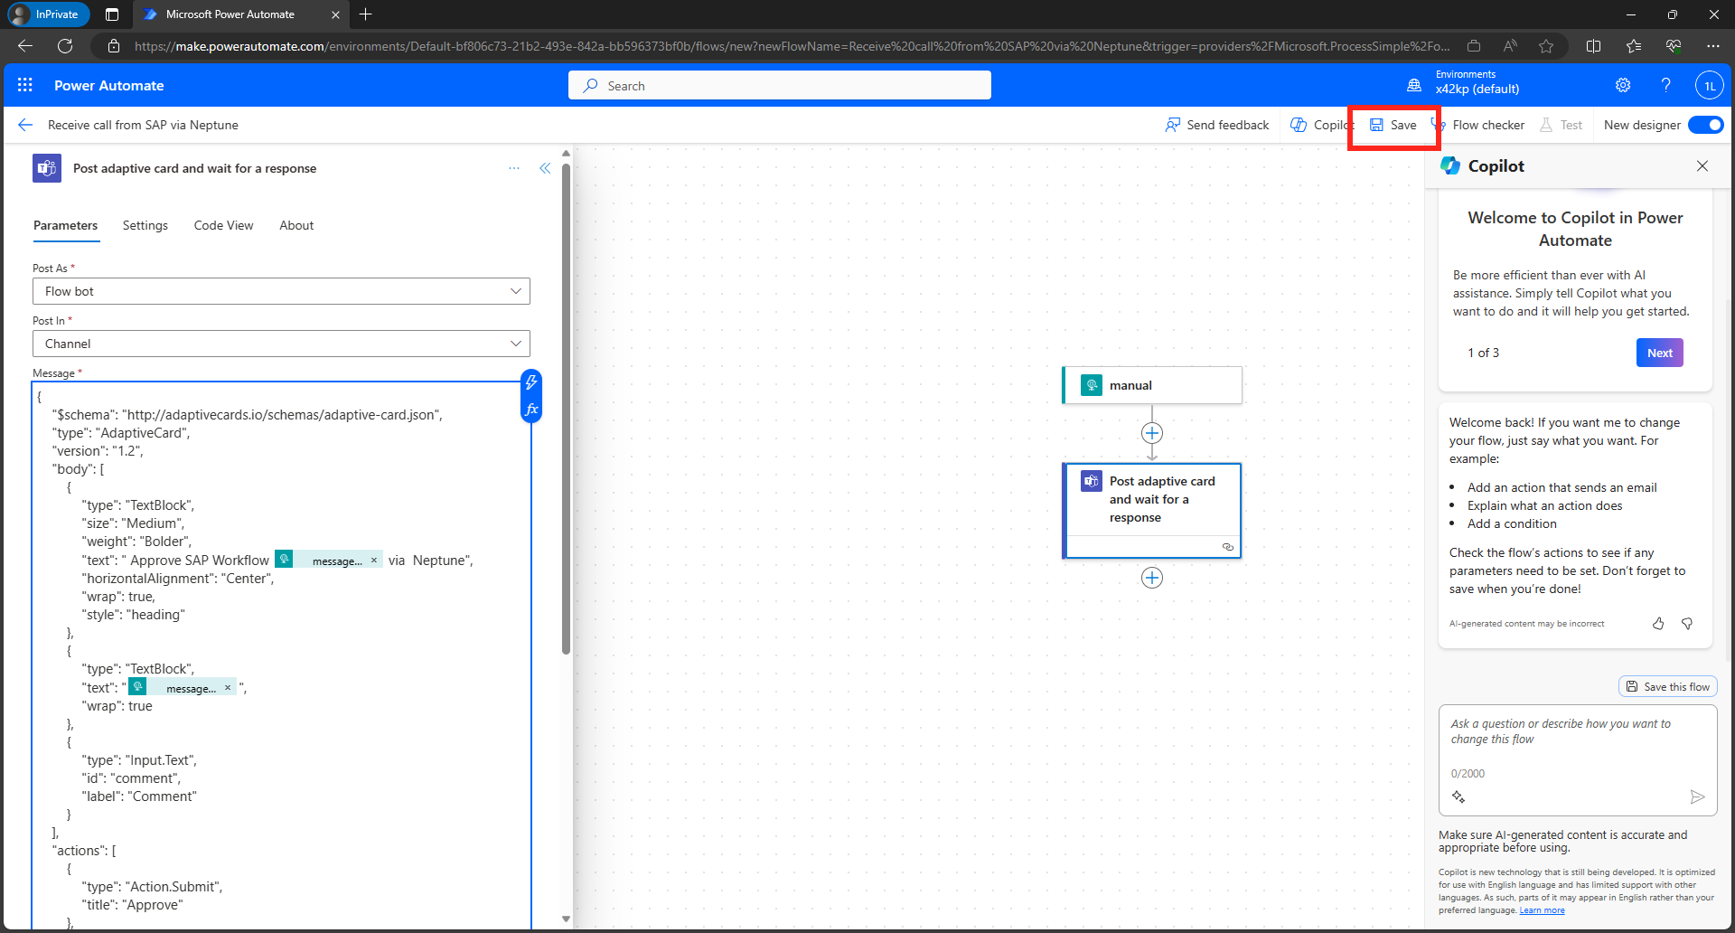
Task: Refresh the browser page
Action: [65, 46]
